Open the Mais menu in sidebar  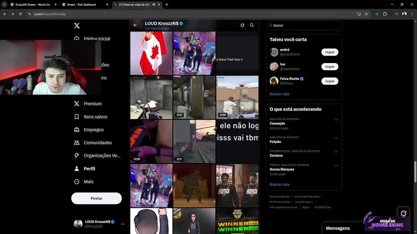84,182
